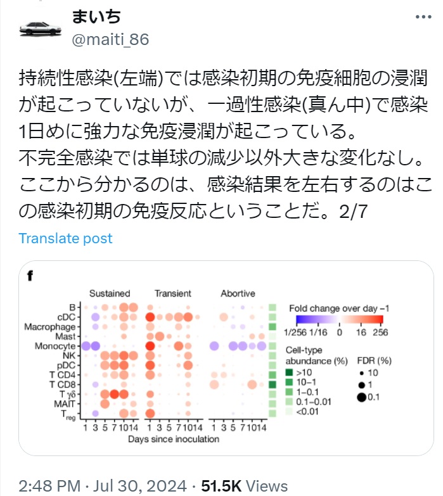The image size is (443, 496).
Task: Click the Transient column header in chart
Action: pos(173,293)
